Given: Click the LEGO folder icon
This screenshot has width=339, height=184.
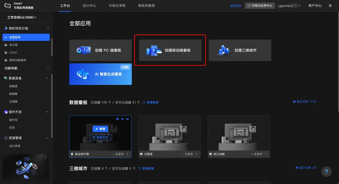Looking at the screenshot, I should tap(6, 52).
